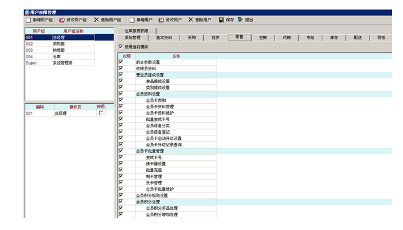The height and width of the screenshot is (230, 403).
Task: Click the 修改用户 edit icon
Action: (x=161, y=20)
